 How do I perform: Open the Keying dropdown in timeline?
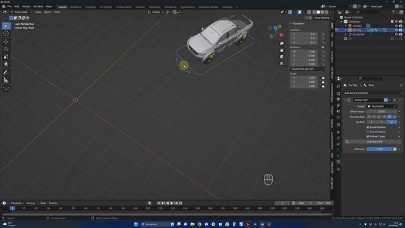point(32,203)
